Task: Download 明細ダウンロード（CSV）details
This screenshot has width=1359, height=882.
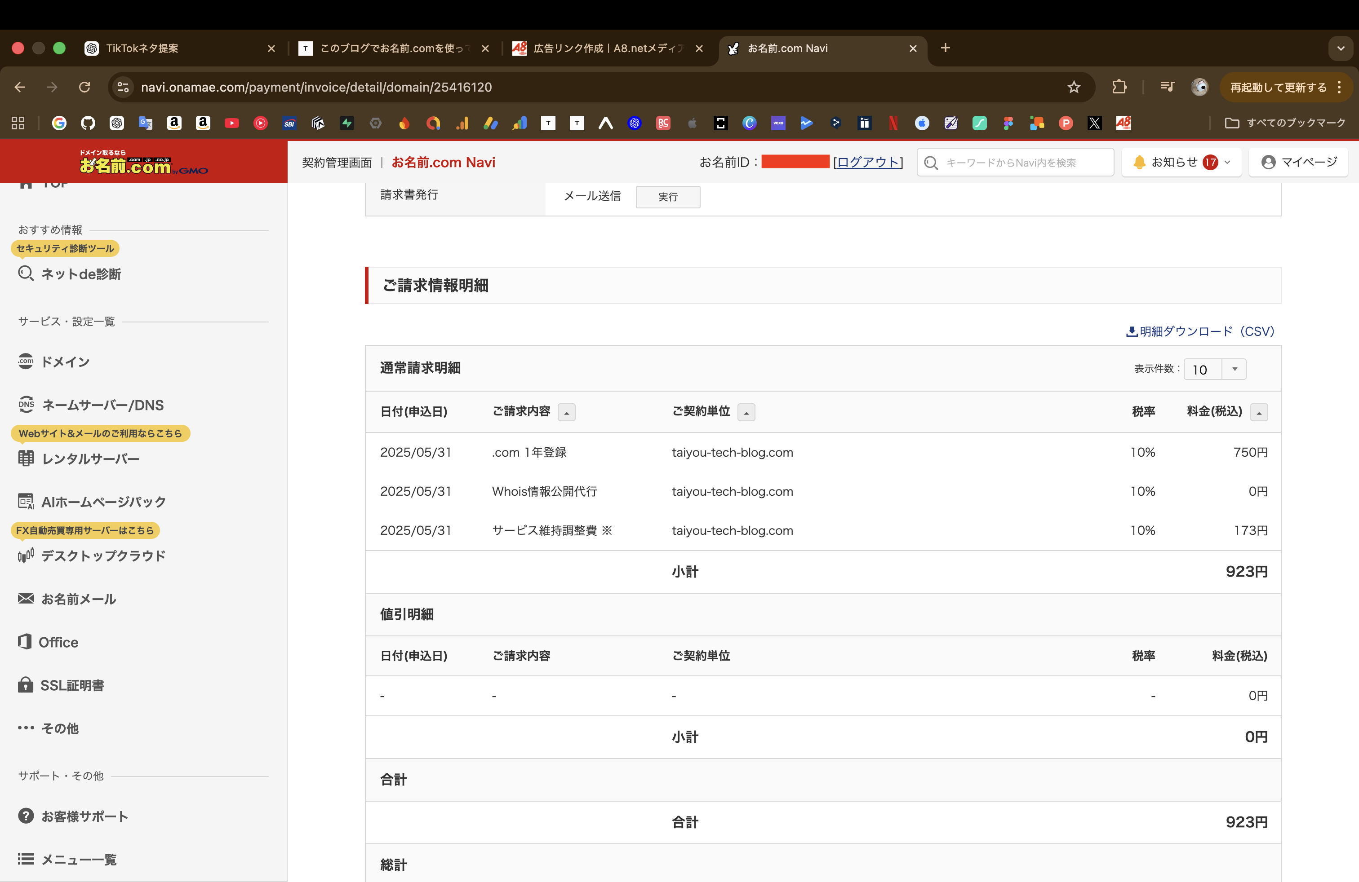Action: 1198,331
